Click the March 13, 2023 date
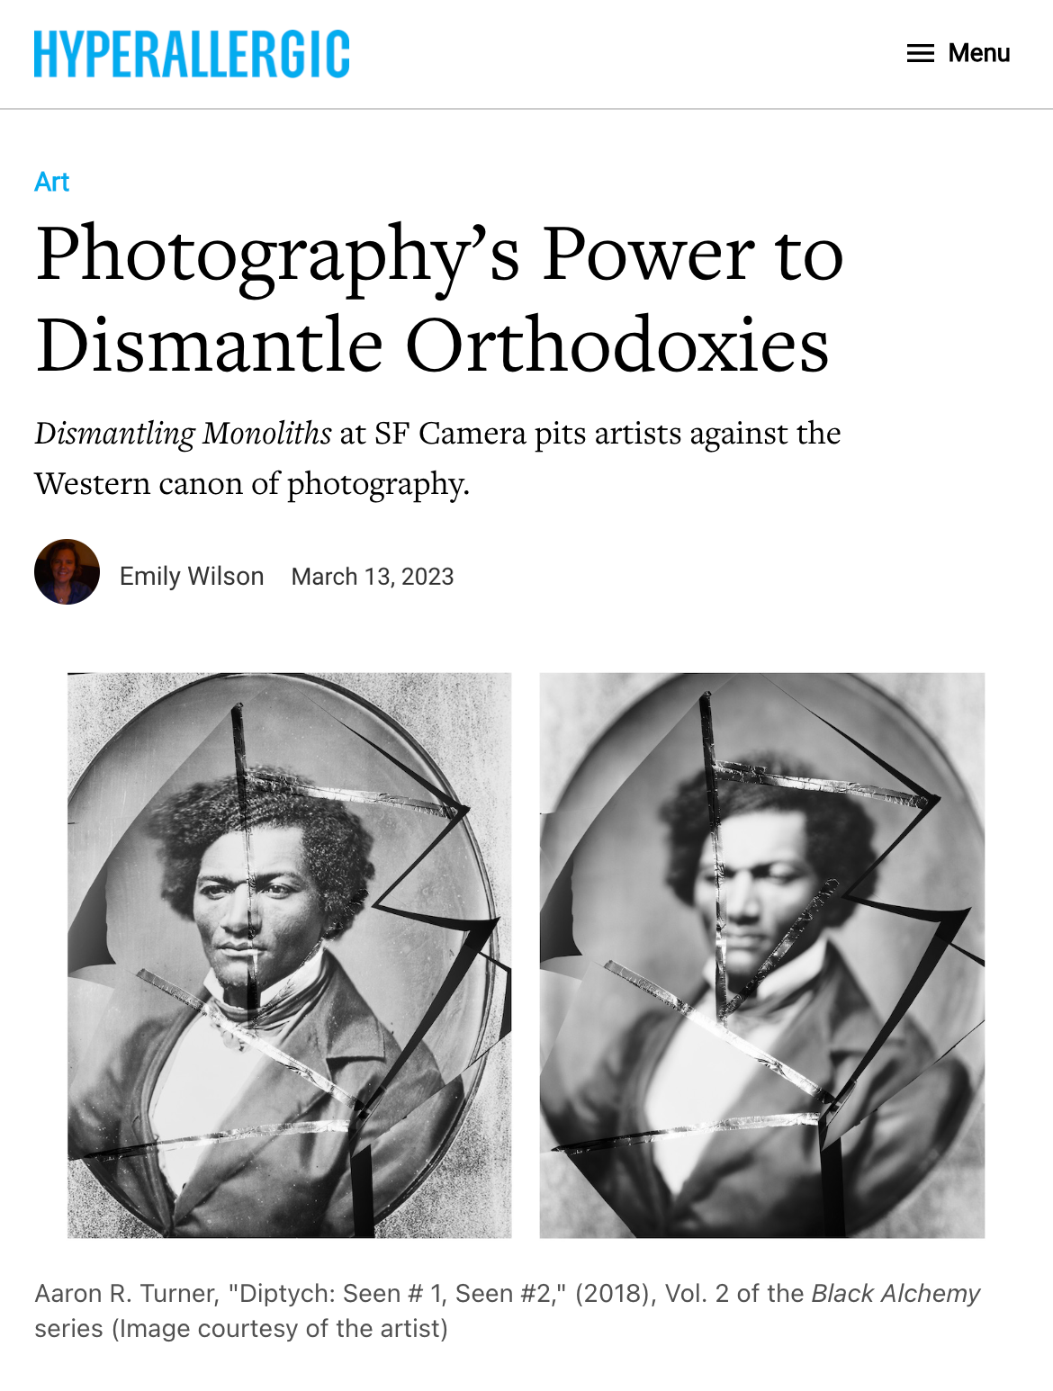Image resolution: width=1053 pixels, height=1391 pixels. [373, 577]
